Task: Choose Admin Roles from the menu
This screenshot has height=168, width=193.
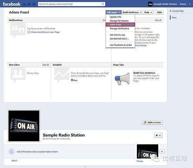Action: [x=120, y=24]
